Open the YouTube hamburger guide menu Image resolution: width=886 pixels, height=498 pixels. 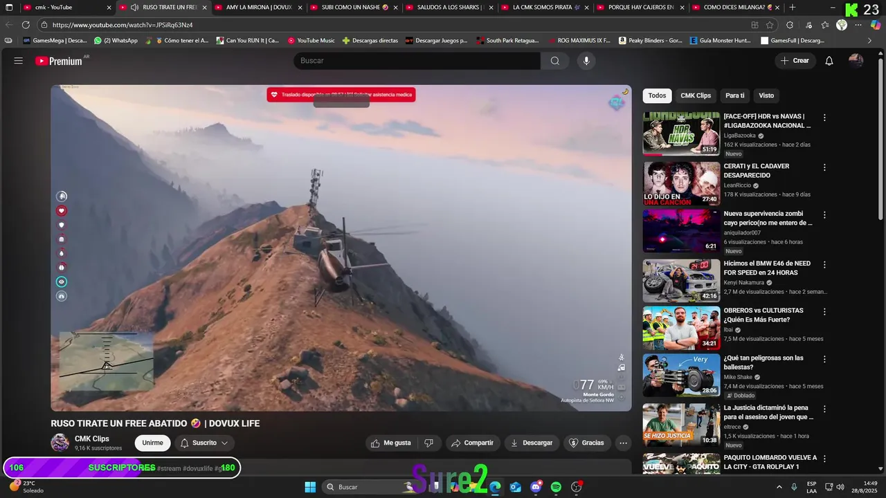click(19, 61)
